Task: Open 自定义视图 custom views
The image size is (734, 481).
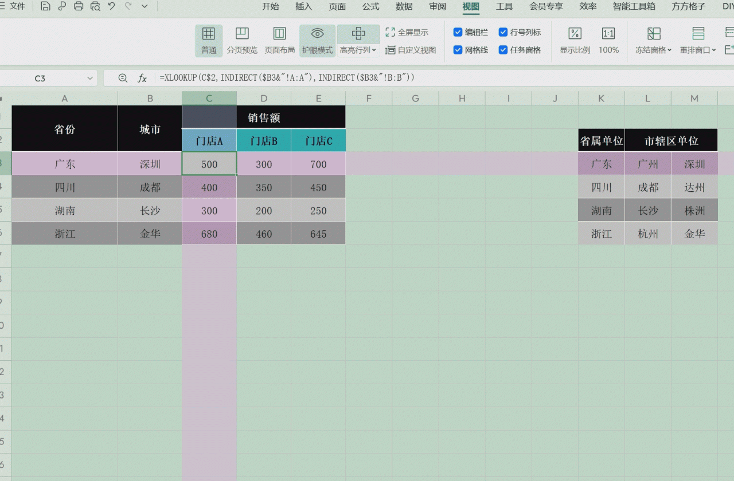Action: coord(411,50)
